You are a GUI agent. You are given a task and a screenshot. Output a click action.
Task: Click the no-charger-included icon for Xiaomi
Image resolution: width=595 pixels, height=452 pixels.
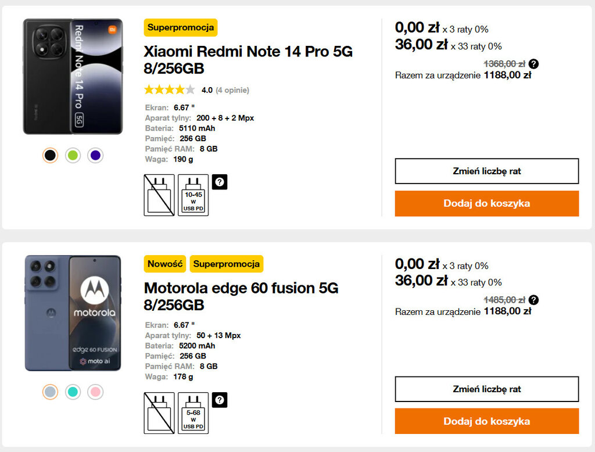pyautogui.click(x=159, y=195)
